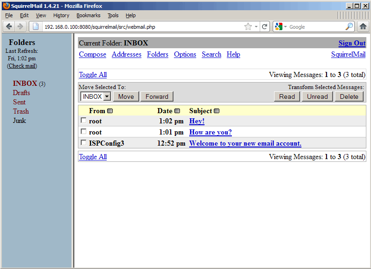Screen dimensions: 371x269
Task: Open the Compose page
Action: click(92, 54)
